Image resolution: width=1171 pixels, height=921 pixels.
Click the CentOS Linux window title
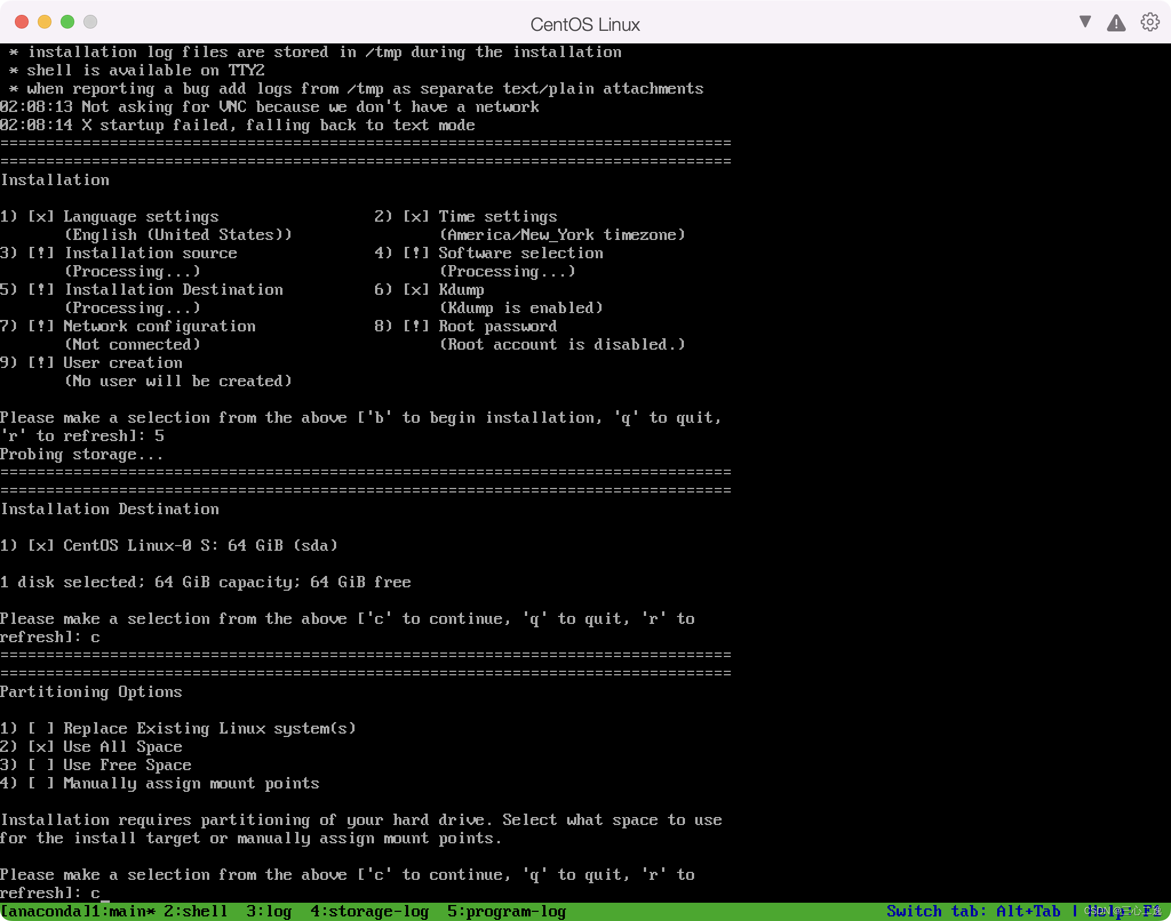(x=585, y=25)
